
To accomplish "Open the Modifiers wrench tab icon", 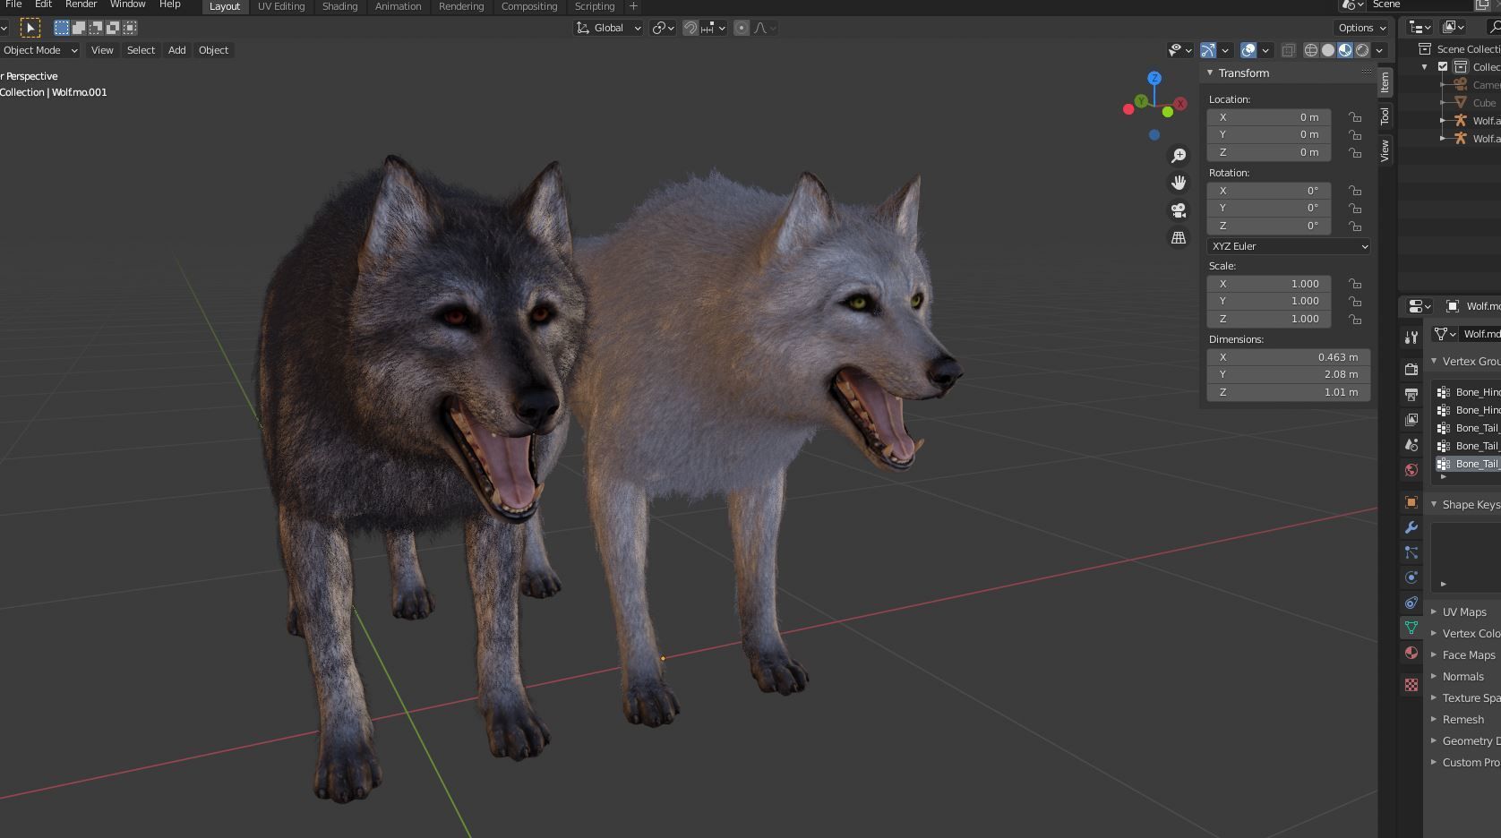I will click(x=1411, y=527).
